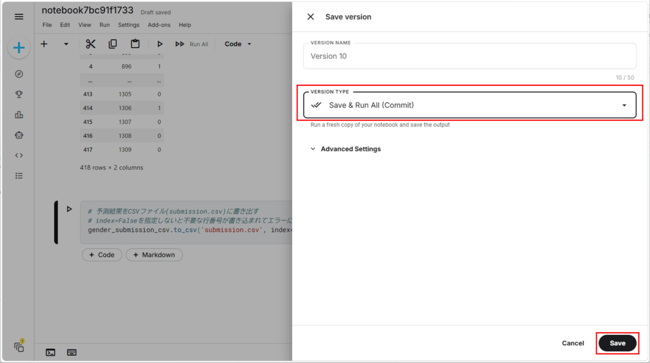Viewport: 650px width, 363px height.
Task: Click the 418 rows × 2 columns text
Action: pos(111,167)
